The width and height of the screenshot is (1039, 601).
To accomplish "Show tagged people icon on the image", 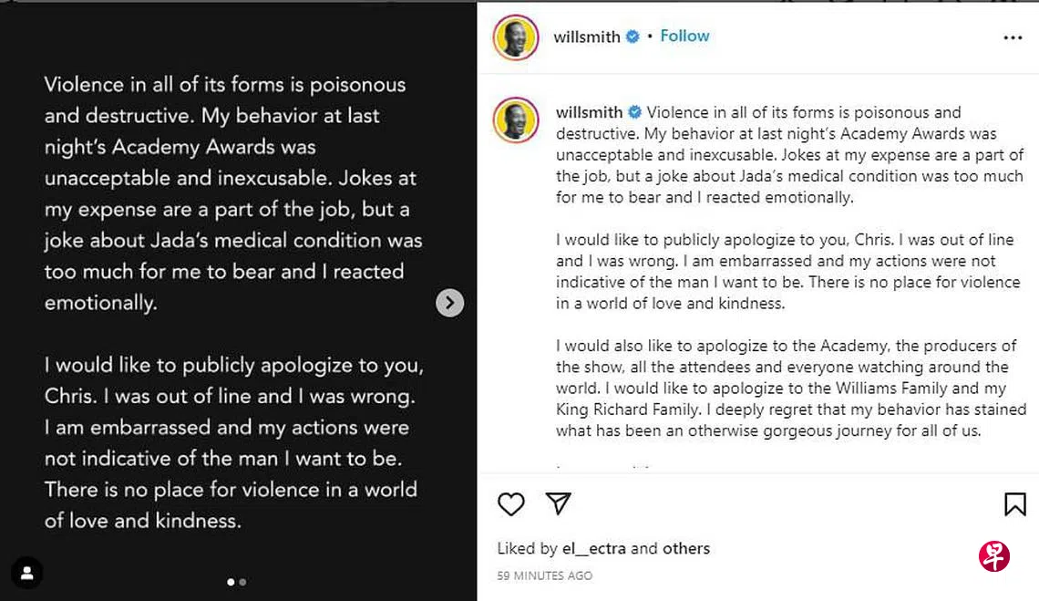I will [27, 573].
